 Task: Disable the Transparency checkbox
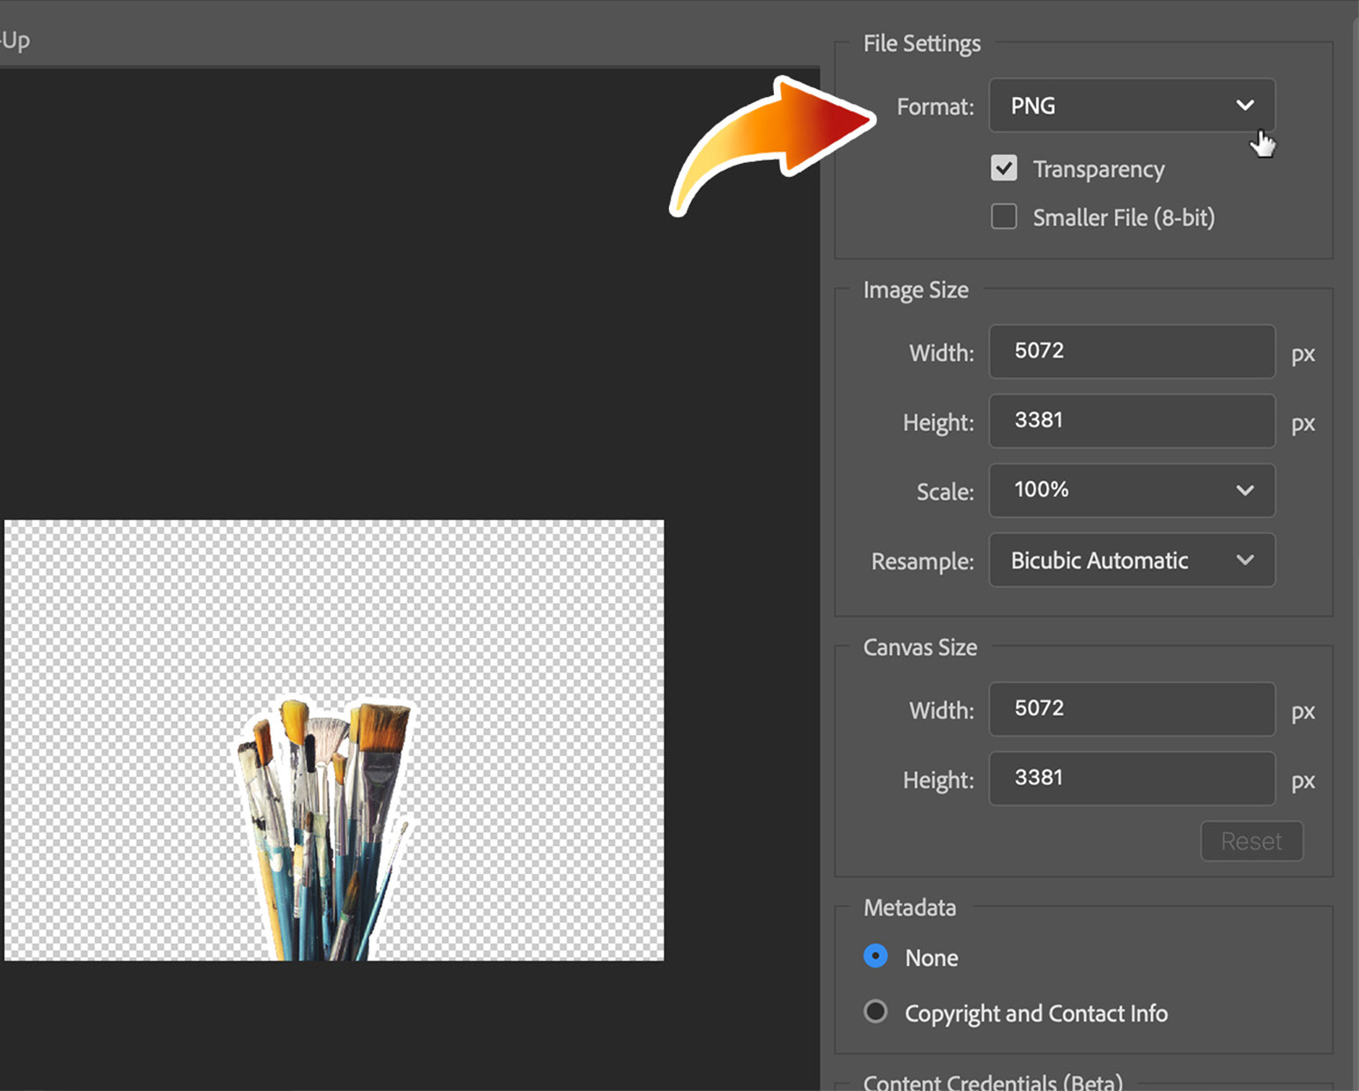coord(1004,167)
